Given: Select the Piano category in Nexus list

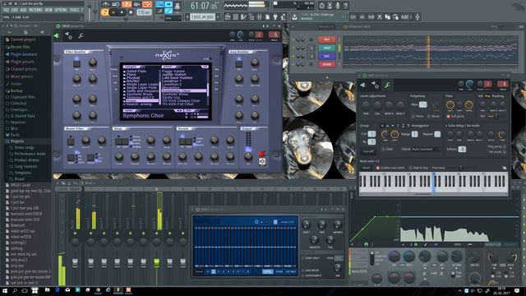Looking at the screenshot, I should 131,75.
